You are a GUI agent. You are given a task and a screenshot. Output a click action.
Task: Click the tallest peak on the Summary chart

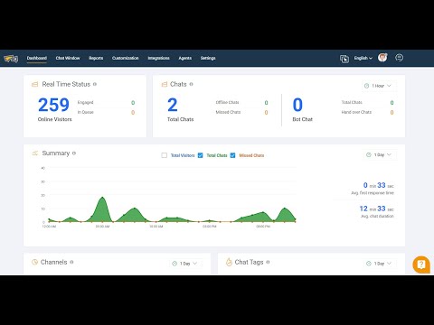click(x=102, y=198)
